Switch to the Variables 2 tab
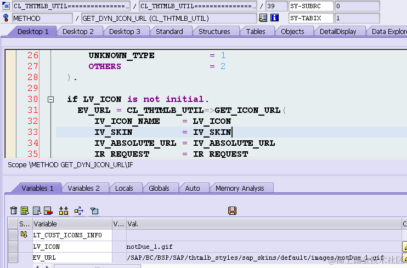The height and width of the screenshot is (268, 407). [x=83, y=188]
